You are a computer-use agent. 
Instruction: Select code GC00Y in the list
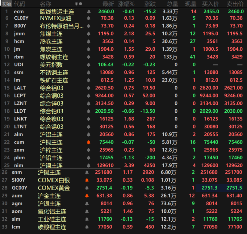pos(19,188)
